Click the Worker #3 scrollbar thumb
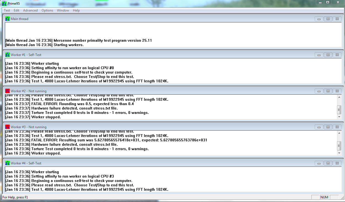This screenshot has width=345, height=202. click(339, 146)
